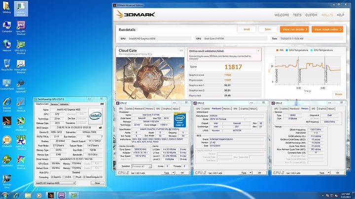The image size is (355, 199).
Task: Switch to the Validation tab in GPU-Z
Action: click(64, 104)
